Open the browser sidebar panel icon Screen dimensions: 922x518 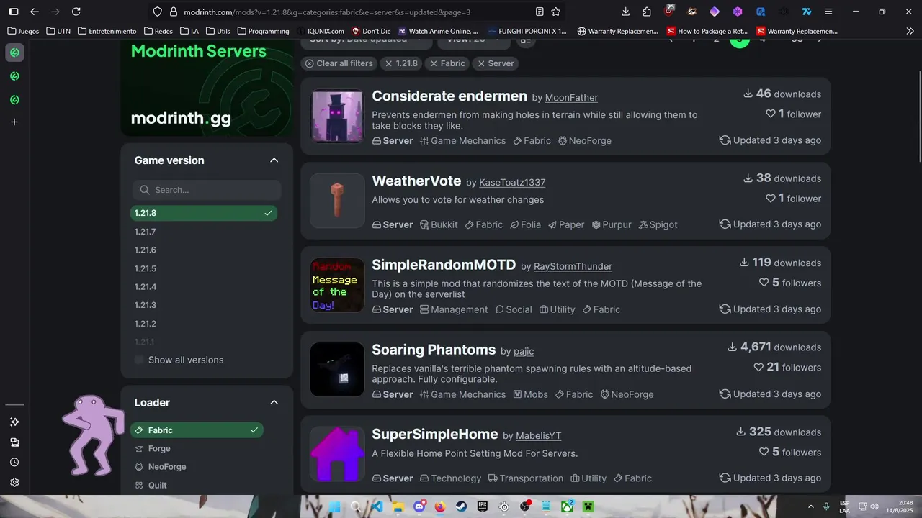tap(13, 12)
